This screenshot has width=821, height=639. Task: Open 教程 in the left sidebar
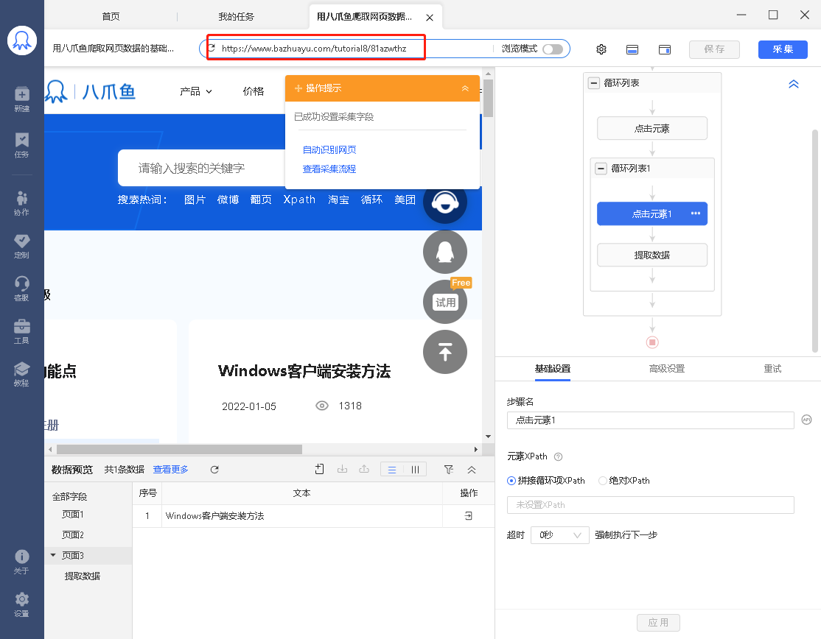tap(21, 374)
